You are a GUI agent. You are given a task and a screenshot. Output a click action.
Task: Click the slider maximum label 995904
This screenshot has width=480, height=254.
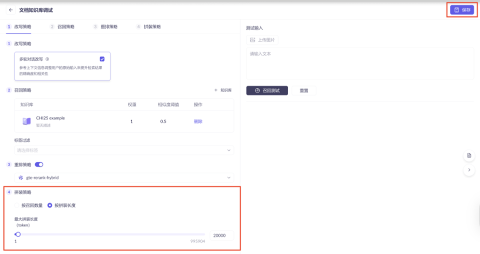[x=198, y=241]
